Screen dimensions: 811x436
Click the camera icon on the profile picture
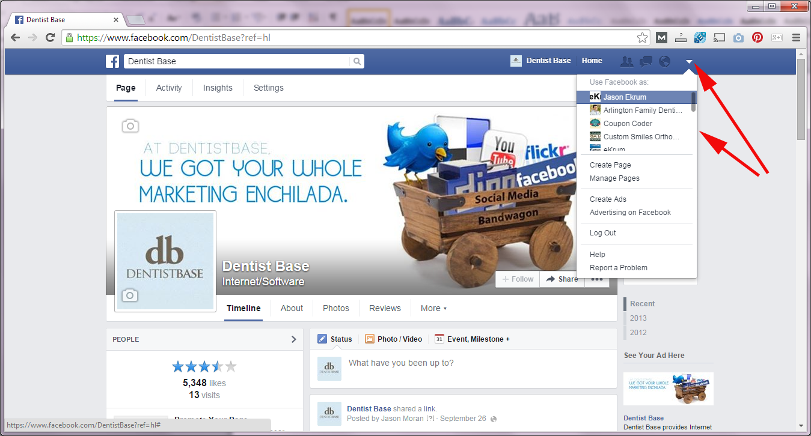pos(130,295)
